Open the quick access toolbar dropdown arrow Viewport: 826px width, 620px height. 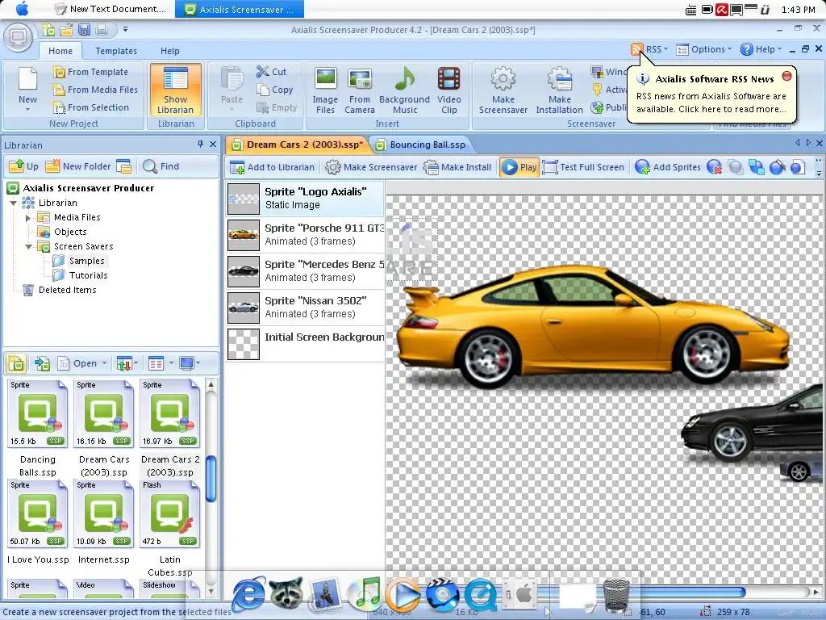point(125,30)
